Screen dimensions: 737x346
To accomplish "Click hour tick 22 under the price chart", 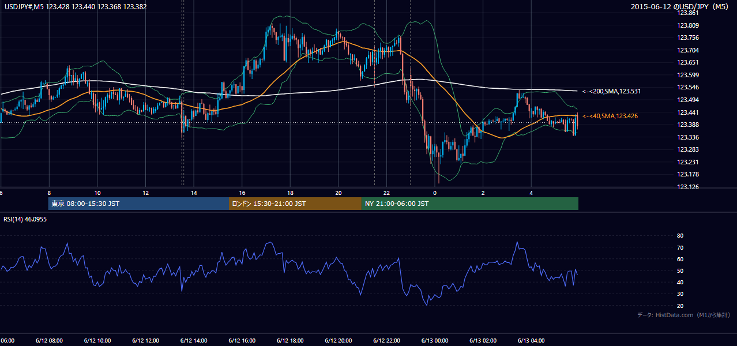I will coord(386,193).
